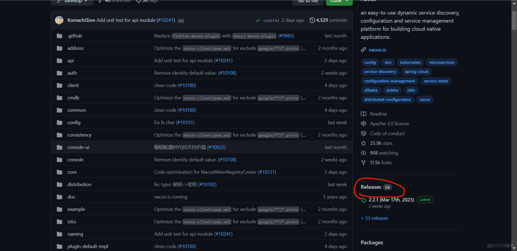Click the green tag icon beside release 2.2.1
The image size is (517, 251).
click(363, 200)
